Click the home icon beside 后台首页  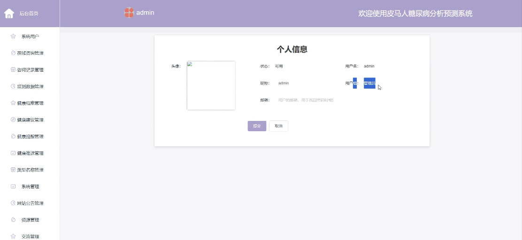(9, 14)
